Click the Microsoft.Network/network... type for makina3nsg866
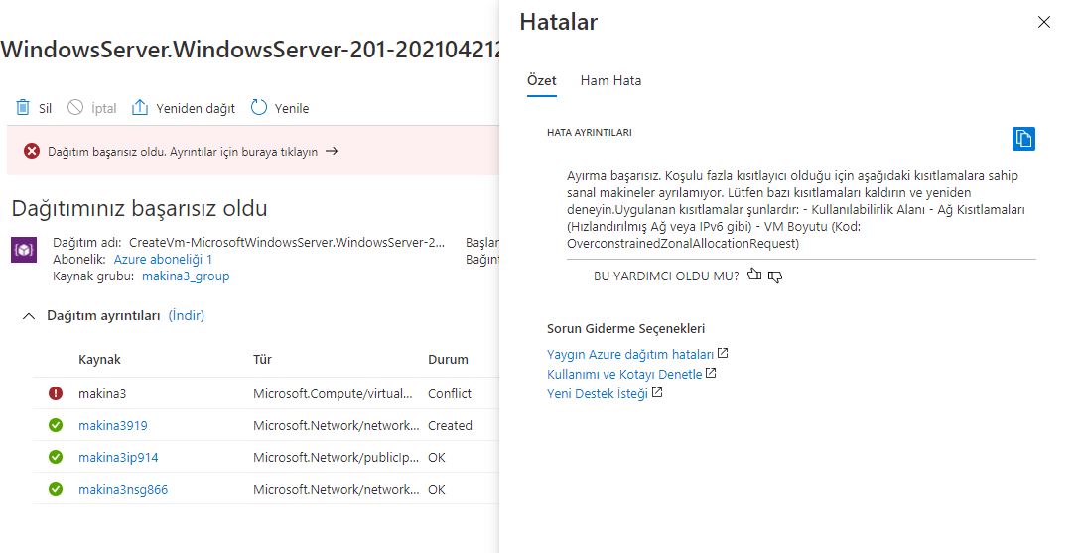This screenshot has width=1080, height=553. coord(336,489)
